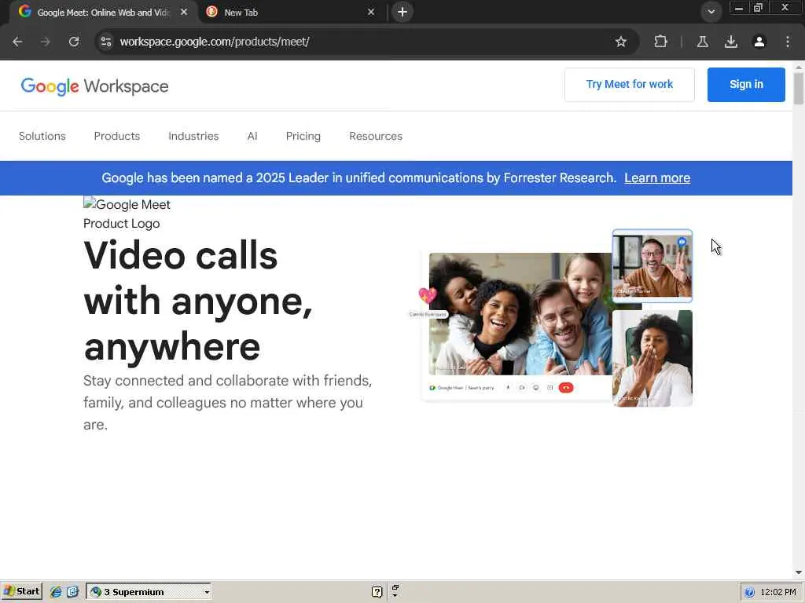Click the Google Meet Product Logo image
The height and width of the screenshot is (603, 805).
pos(127,214)
